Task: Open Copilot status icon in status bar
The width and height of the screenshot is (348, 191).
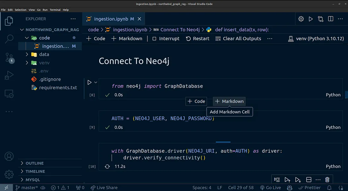Action: click(289, 188)
